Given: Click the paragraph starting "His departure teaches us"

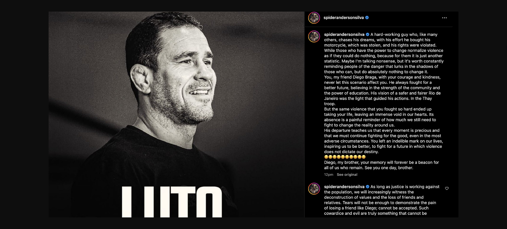Looking at the screenshot, I should 383,141.
